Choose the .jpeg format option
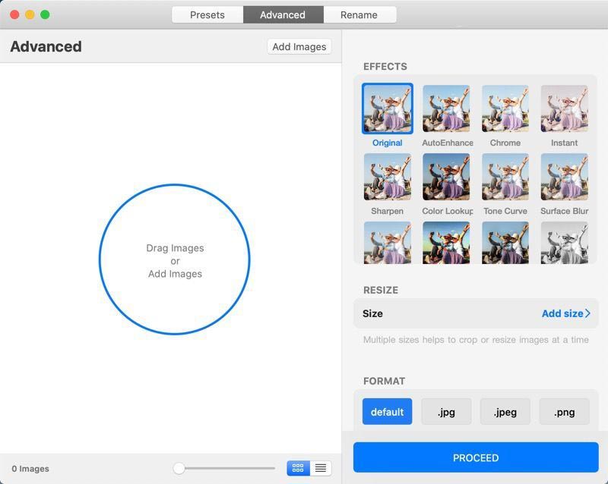 (x=505, y=412)
